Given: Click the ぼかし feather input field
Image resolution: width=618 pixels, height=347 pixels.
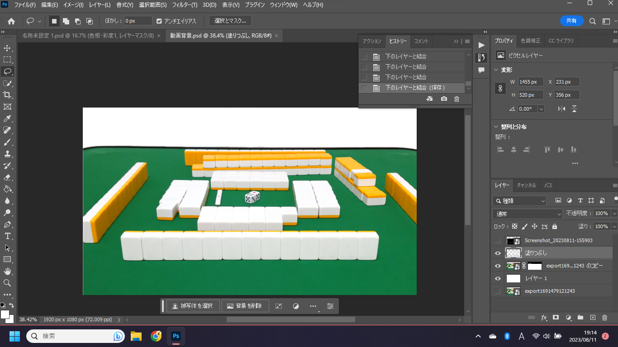Looking at the screenshot, I should [138, 21].
